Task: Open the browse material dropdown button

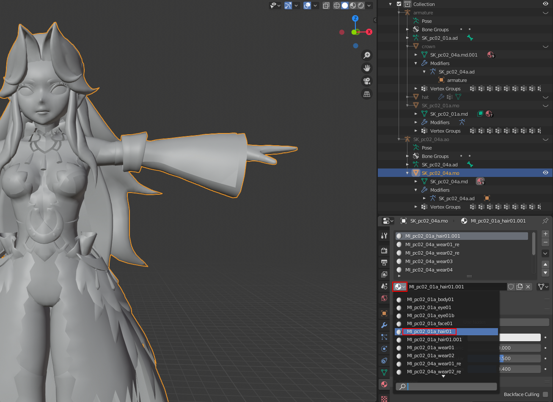Action: 400,287
